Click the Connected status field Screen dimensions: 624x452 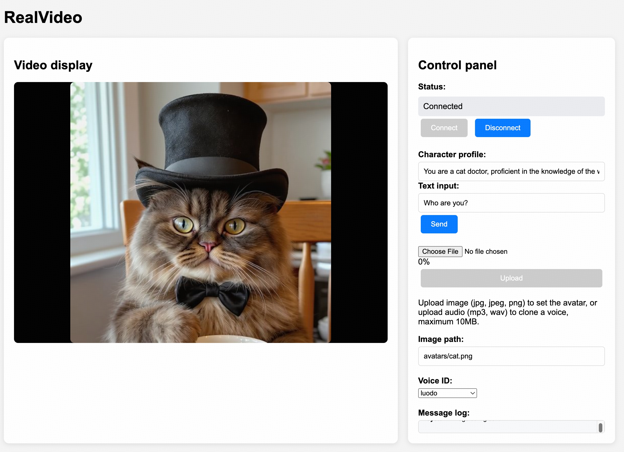(511, 106)
